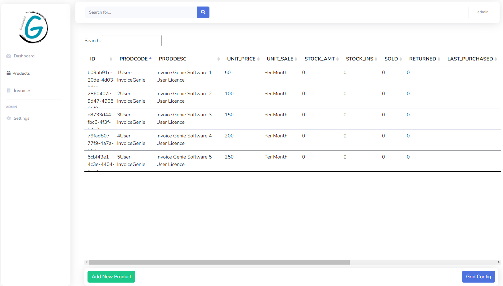Select the 3User-InvoiceGenie product code cell
Screen dimensions: 503x286
(131, 118)
